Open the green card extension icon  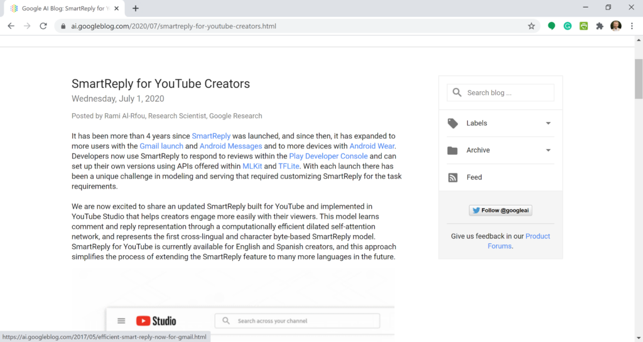coord(583,26)
